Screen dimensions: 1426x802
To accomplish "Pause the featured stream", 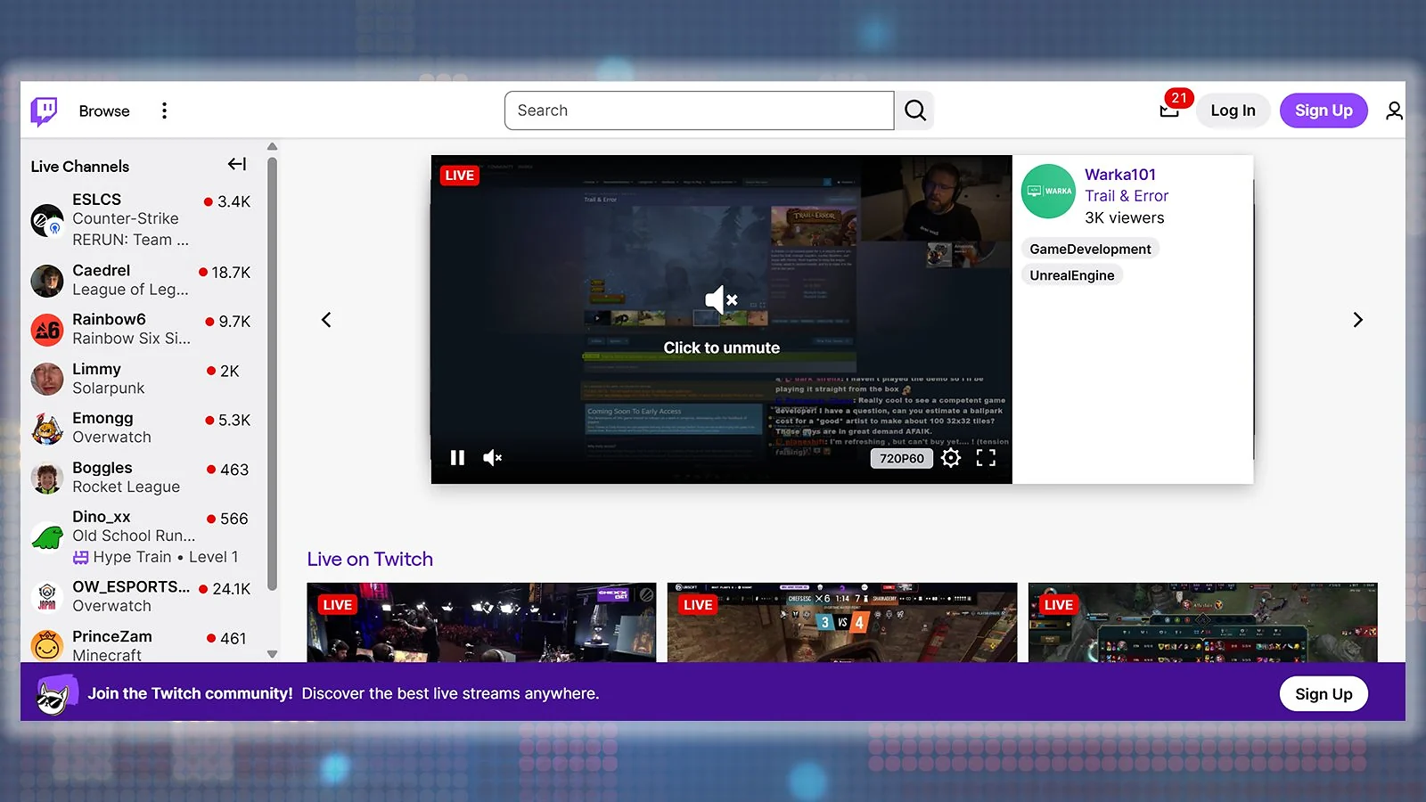I will 457,458.
